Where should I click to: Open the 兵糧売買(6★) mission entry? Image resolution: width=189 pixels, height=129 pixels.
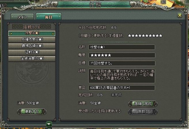click(32, 39)
